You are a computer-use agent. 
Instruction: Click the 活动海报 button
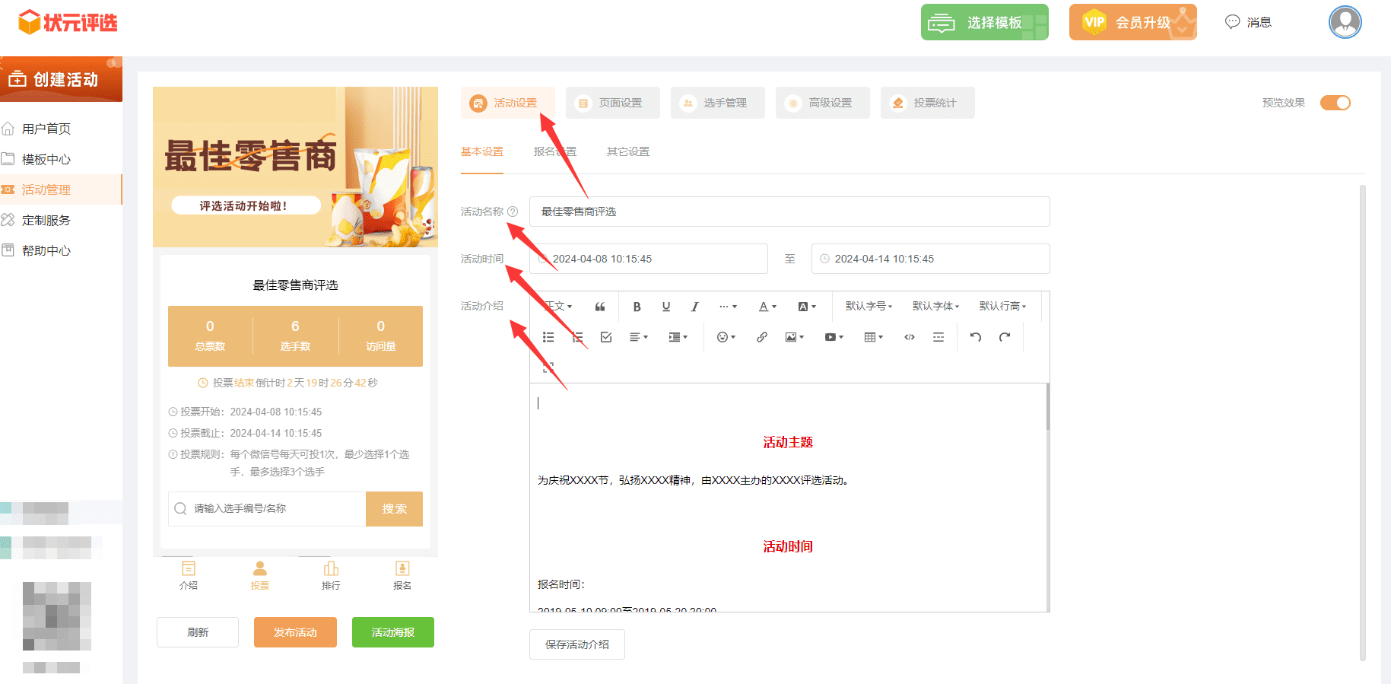[x=393, y=632]
